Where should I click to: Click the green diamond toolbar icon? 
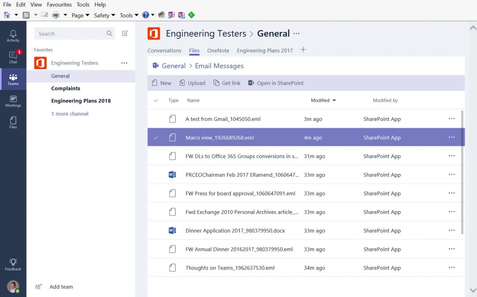(x=192, y=15)
